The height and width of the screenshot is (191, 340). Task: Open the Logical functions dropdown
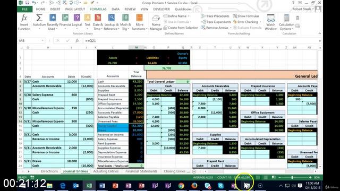[x=76, y=22]
